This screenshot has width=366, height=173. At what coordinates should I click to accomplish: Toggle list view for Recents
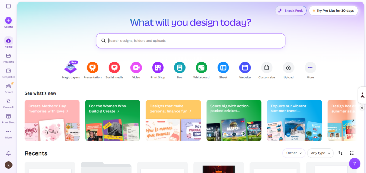[352, 153]
